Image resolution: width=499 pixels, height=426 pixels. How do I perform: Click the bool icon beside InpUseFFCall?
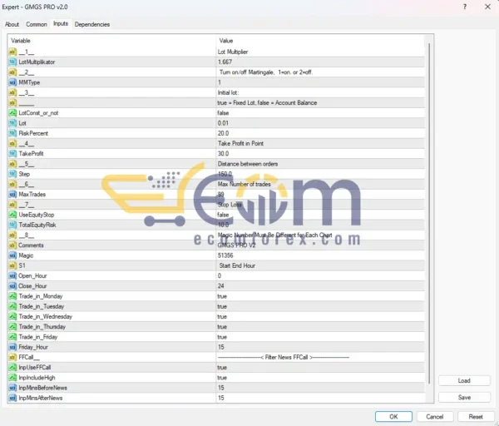point(12,368)
